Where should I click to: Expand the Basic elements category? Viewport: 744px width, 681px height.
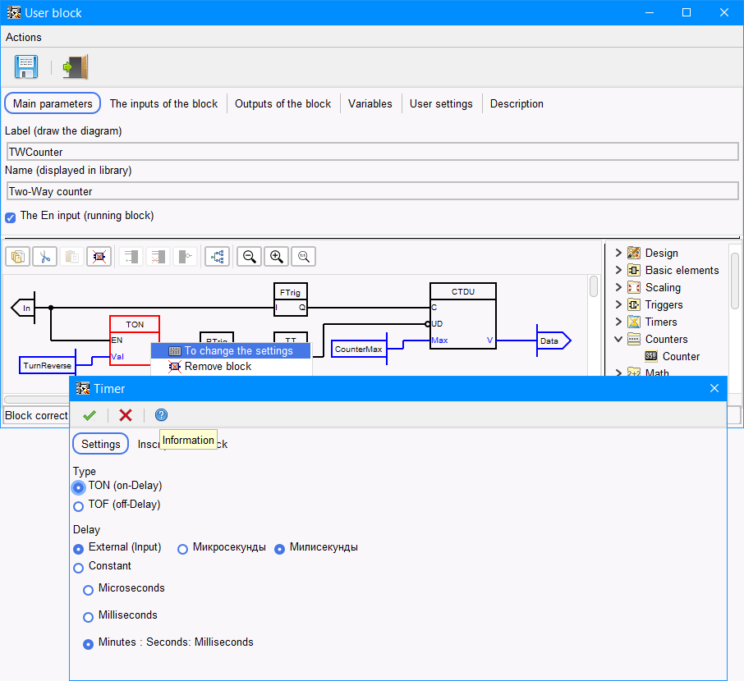618,270
